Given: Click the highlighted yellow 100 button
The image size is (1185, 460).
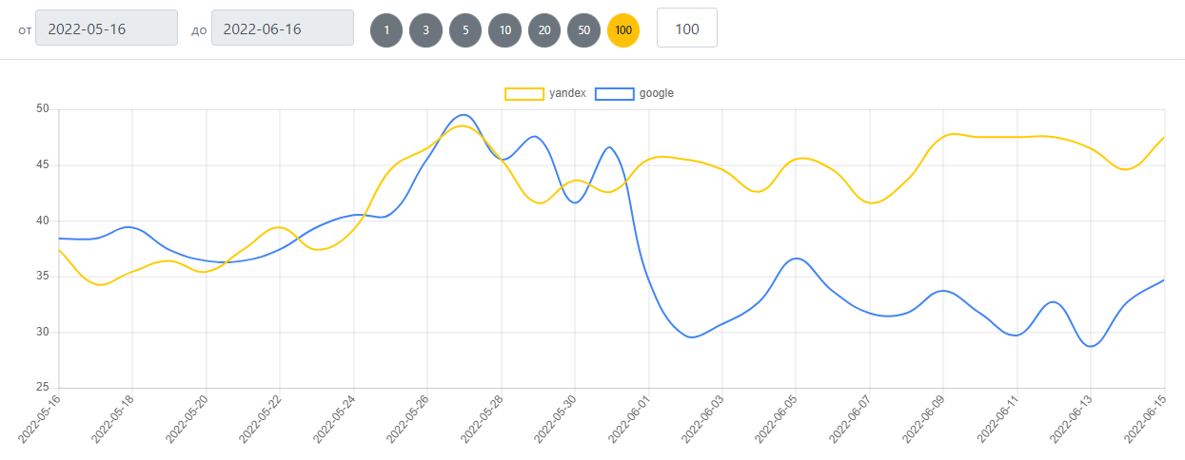Looking at the screenshot, I should click(x=623, y=29).
